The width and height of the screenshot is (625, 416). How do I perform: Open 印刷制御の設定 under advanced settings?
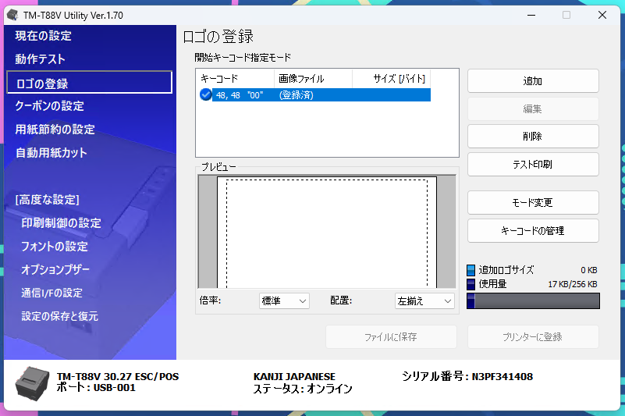61,223
